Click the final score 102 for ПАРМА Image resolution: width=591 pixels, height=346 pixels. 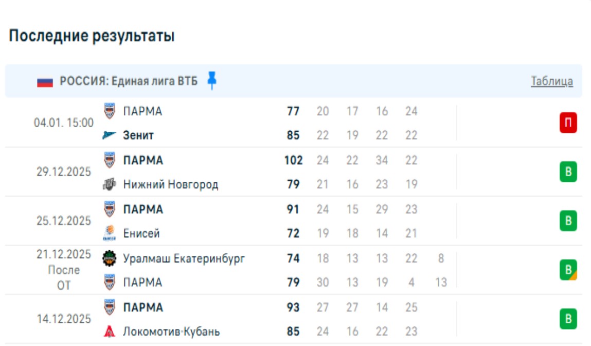click(293, 160)
